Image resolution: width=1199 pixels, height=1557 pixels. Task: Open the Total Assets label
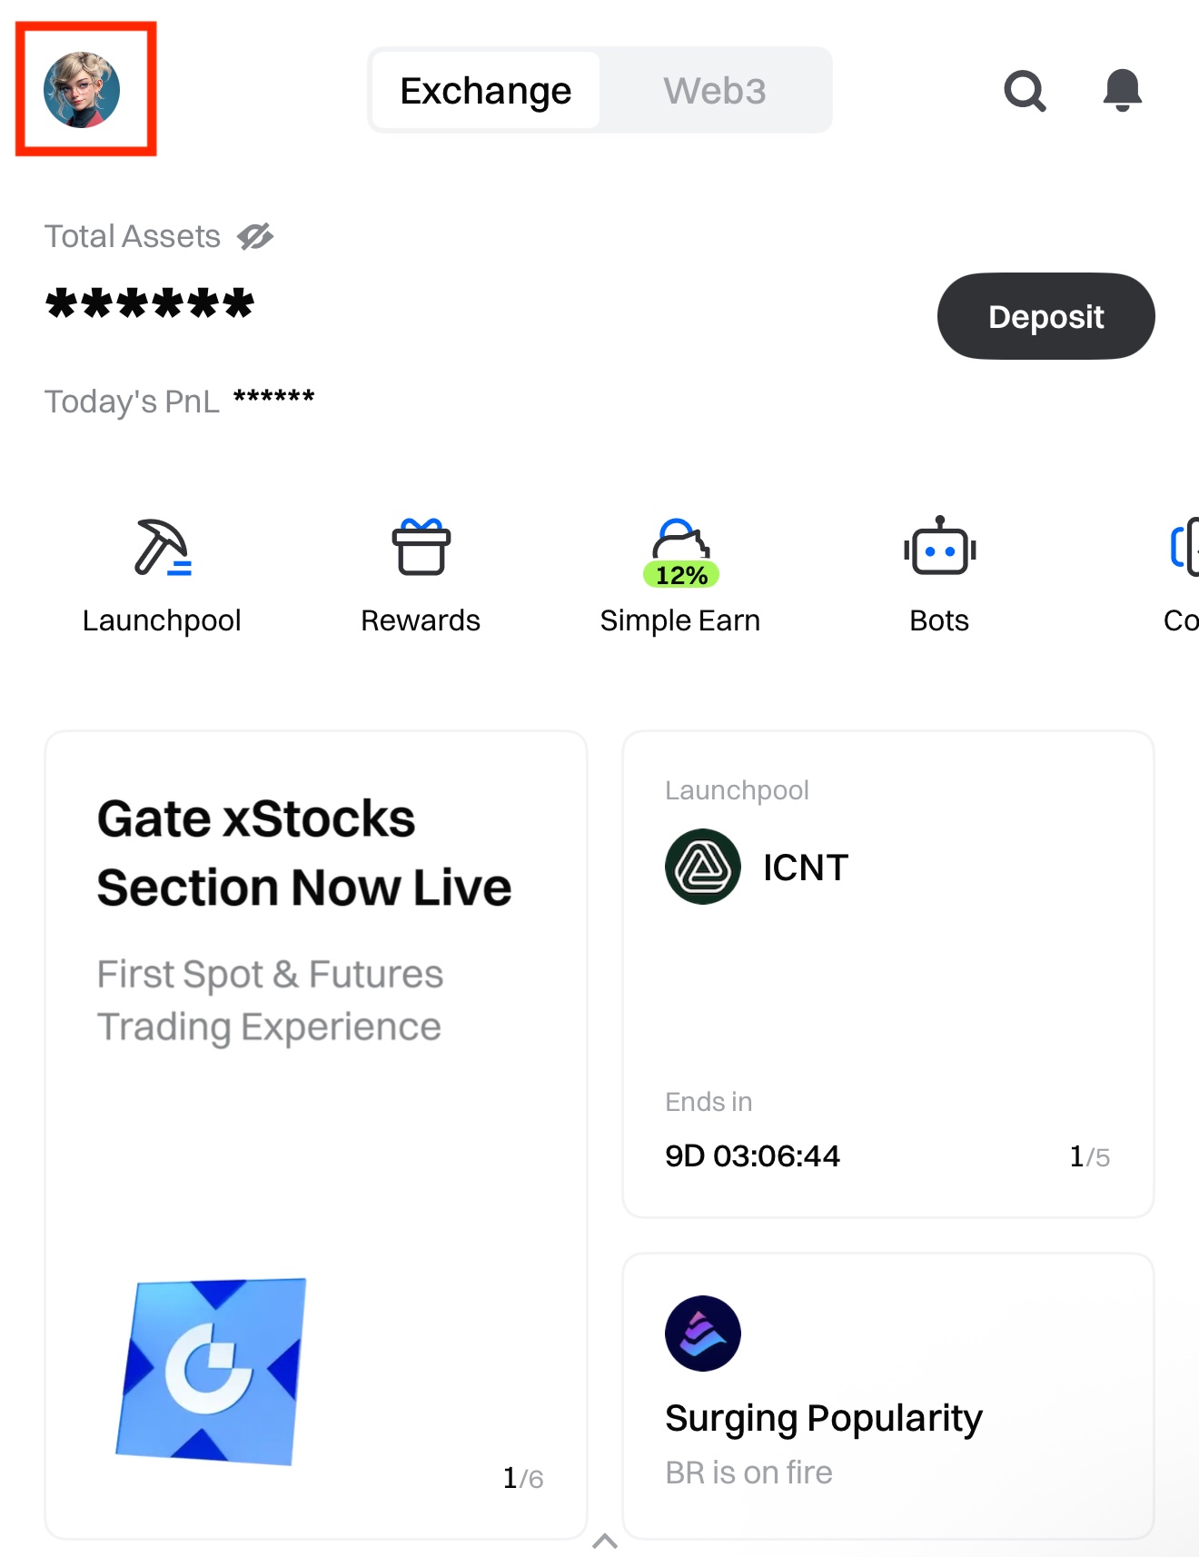[133, 236]
